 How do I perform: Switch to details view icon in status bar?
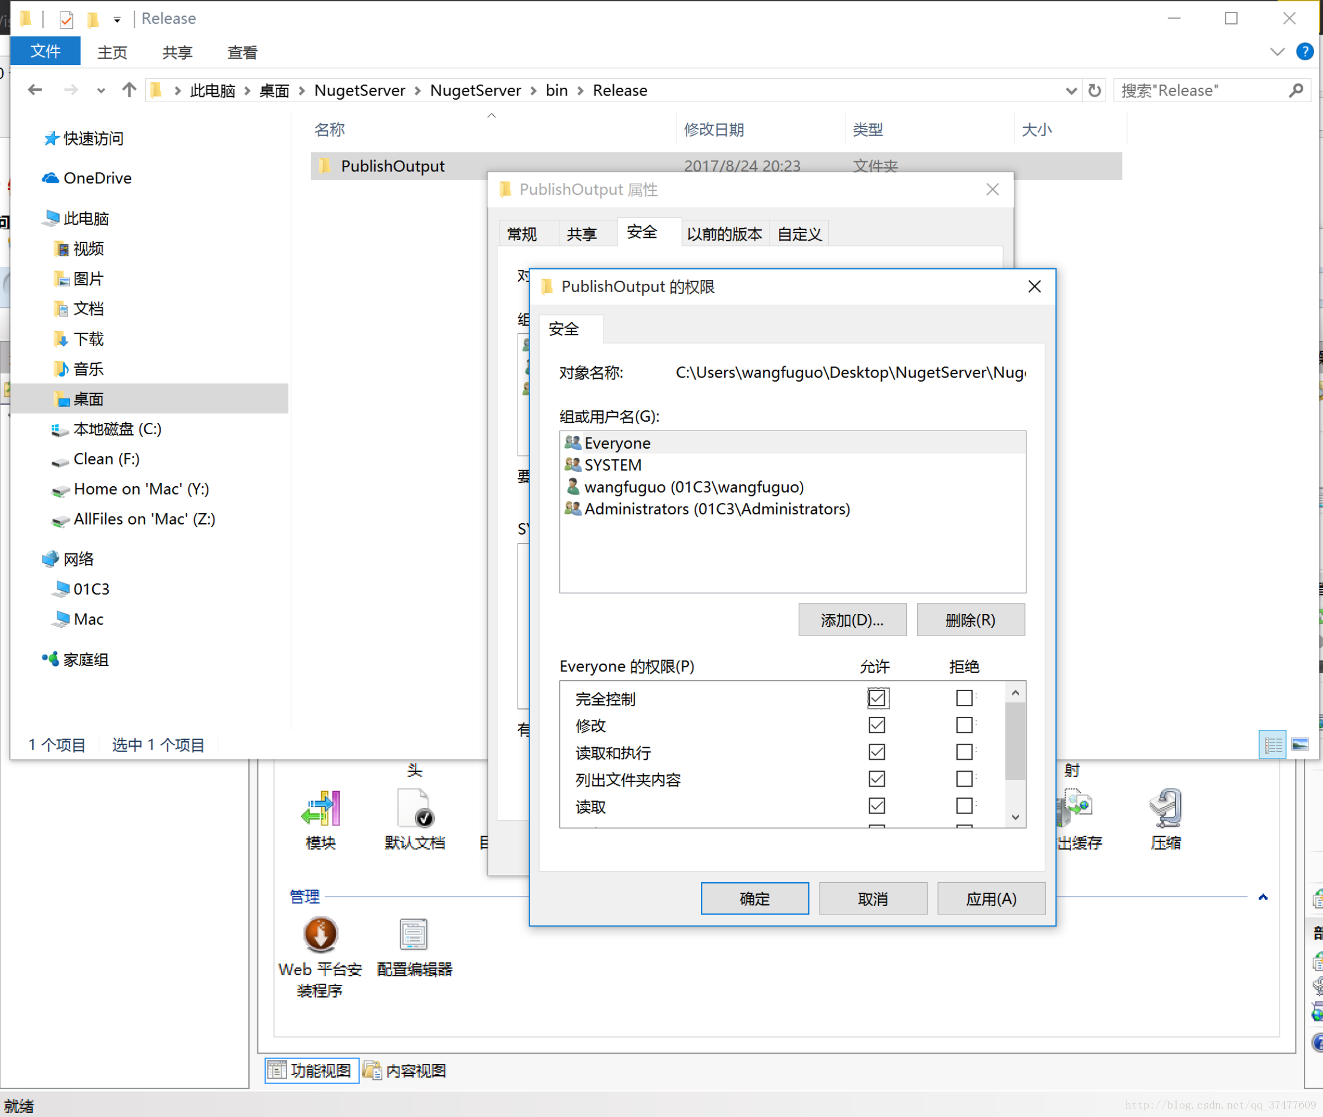pos(1272,745)
